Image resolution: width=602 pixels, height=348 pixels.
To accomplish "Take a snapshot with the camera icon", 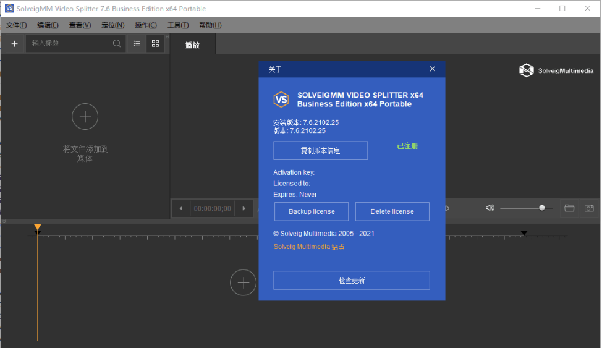I will coord(589,208).
